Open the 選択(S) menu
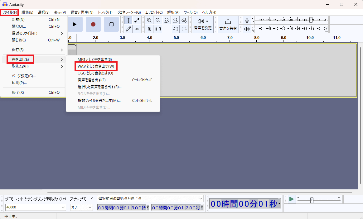The image size is (363, 219). [x=44, y=12]
